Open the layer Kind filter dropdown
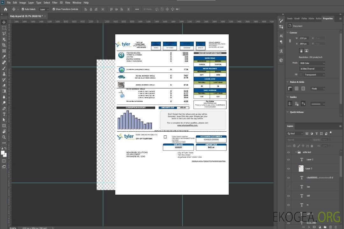 point(295,134)
